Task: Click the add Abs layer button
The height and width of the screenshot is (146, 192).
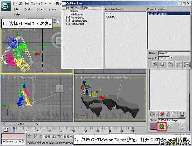Action: 154,114
